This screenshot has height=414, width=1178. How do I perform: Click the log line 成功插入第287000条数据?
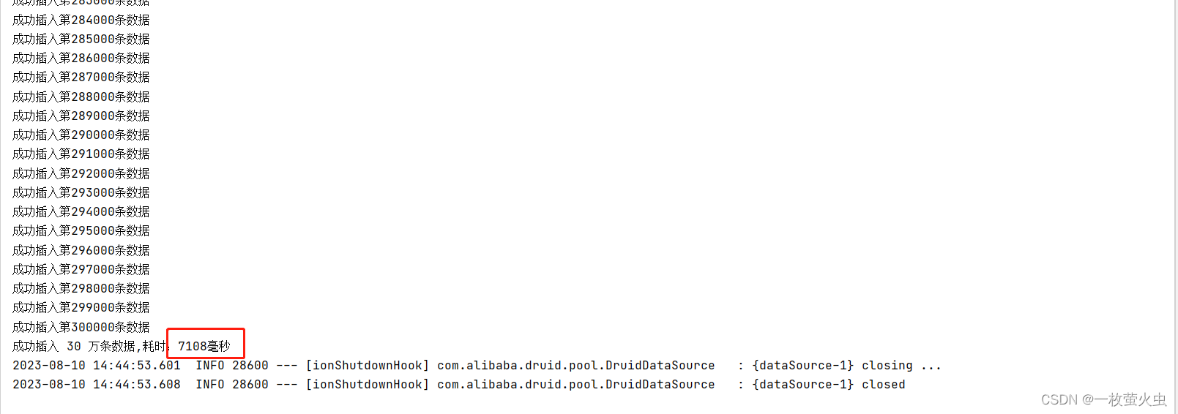(x=81, y=77)
